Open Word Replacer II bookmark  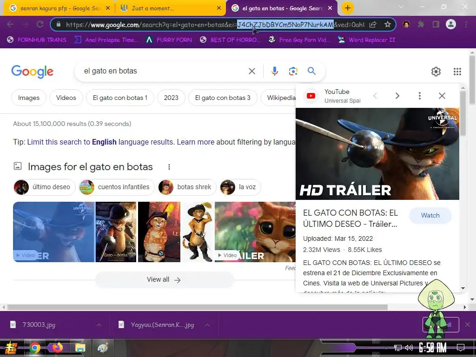click(367, 40)
